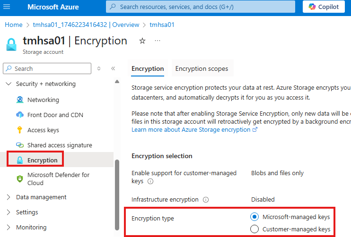
Task: Click the Access keys key icon
Action: [x=20, y=130]
